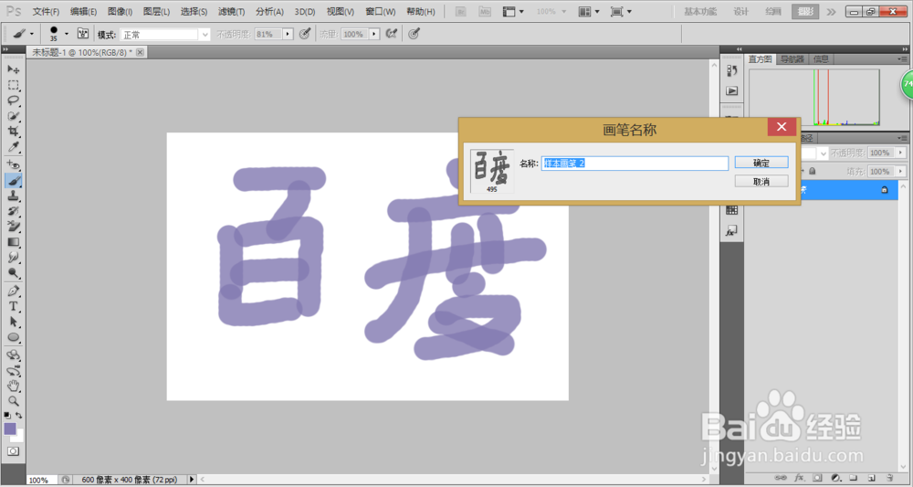Select the Clone Stamp tool
The width and height of the screenshot is (913, 487).
(13, 196)
